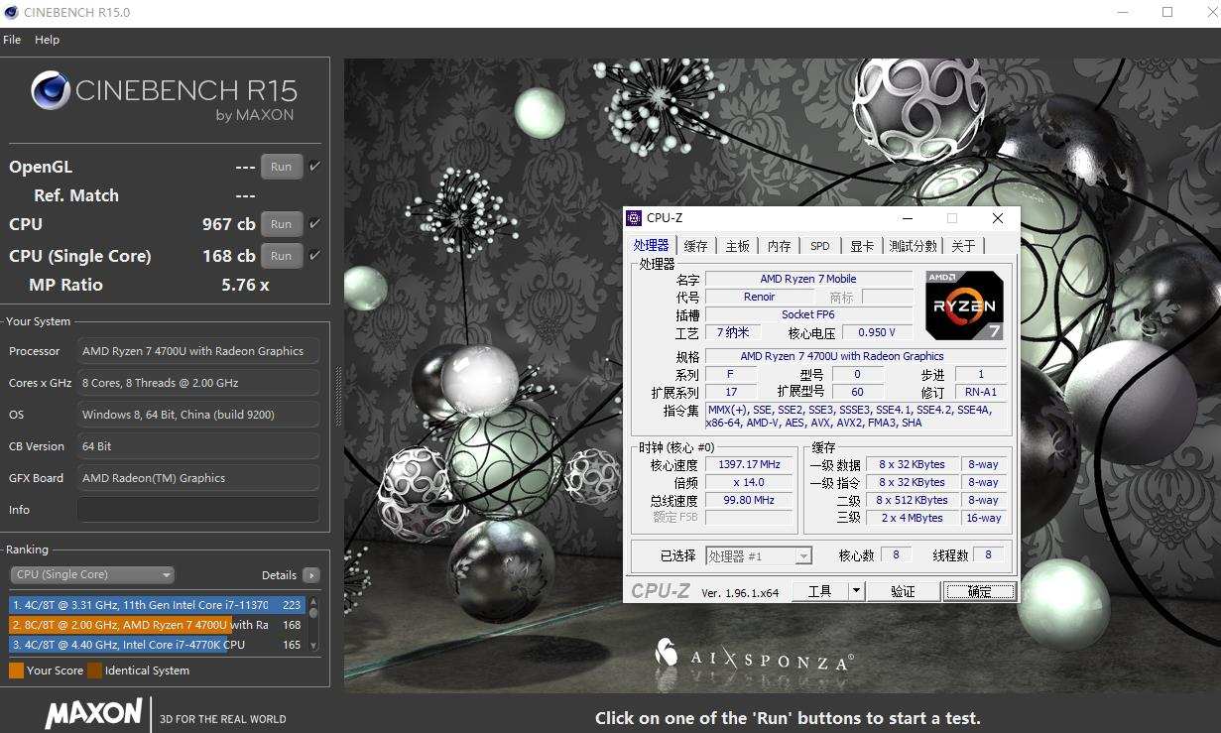Open the File menu
Screen dimensions: 1221x733
point(12,40)
